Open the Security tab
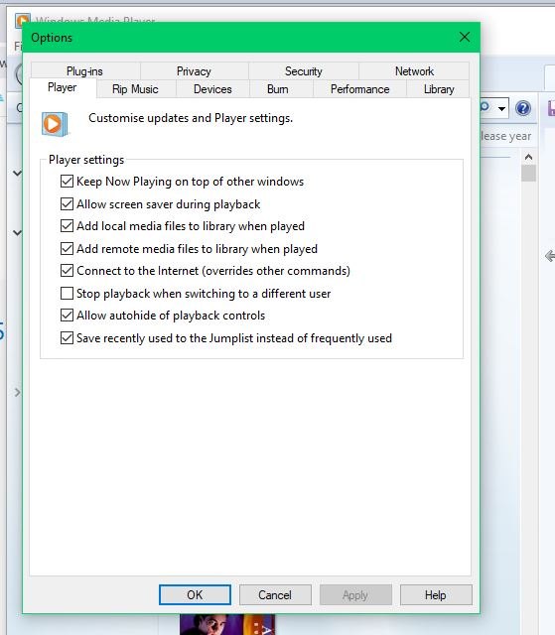Image resolution: width=555 pixels, height=635 pixels. [304, 71]
